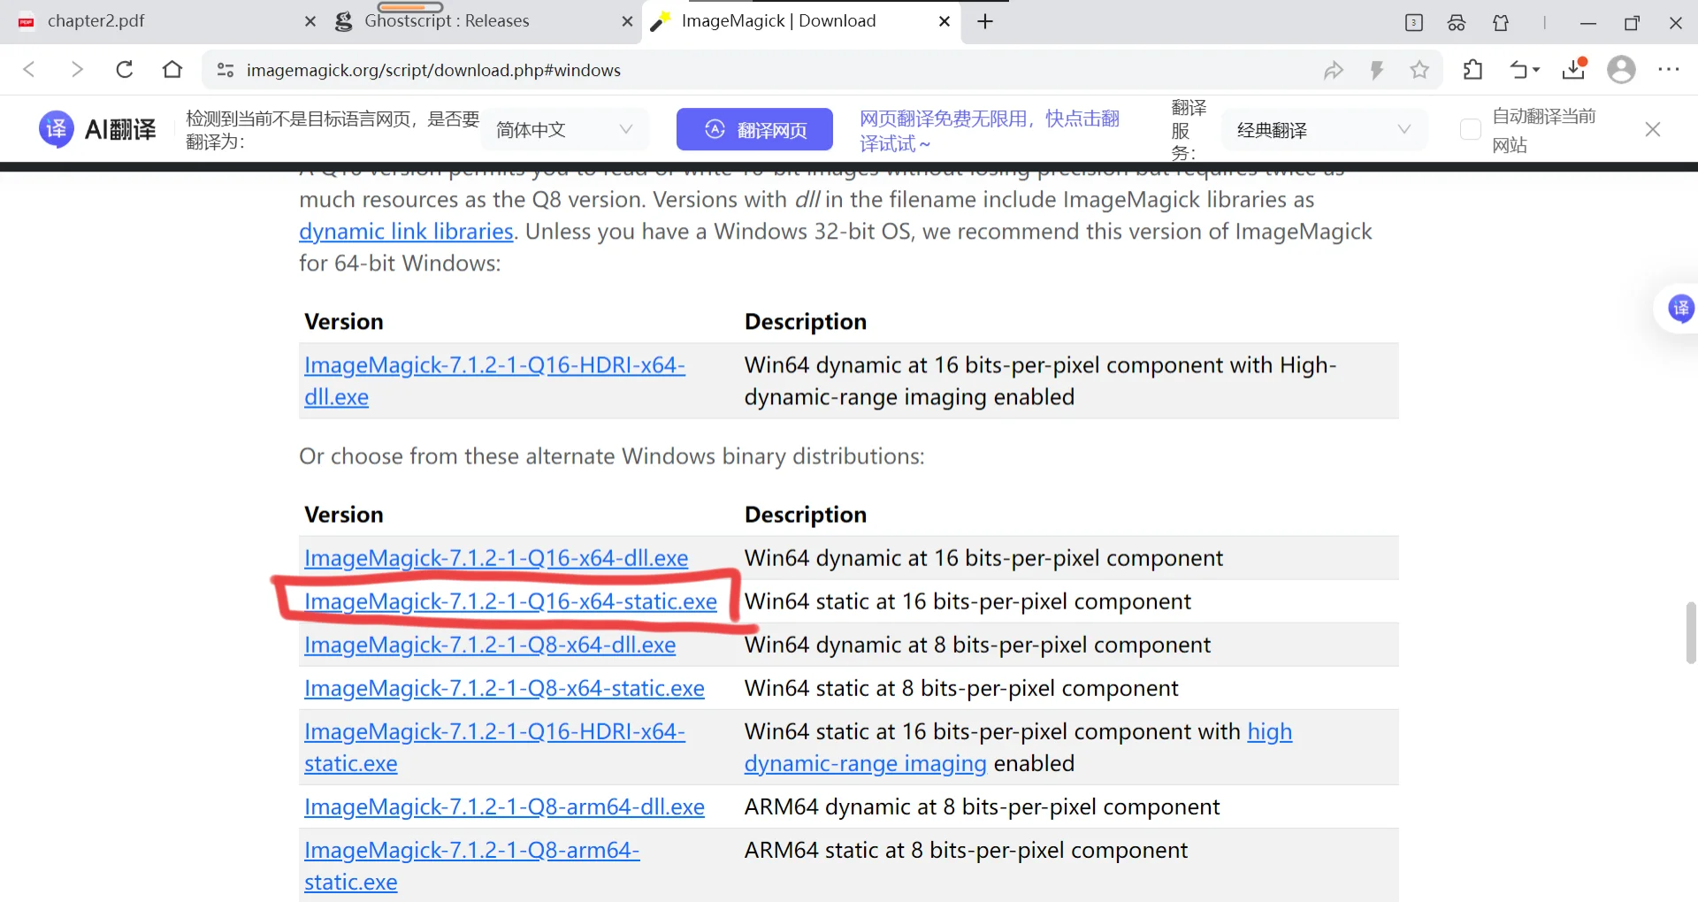Click the incognito mask icon in title bar
This screenshot has height=902, width=1698.
click(x=1457, y=22)
